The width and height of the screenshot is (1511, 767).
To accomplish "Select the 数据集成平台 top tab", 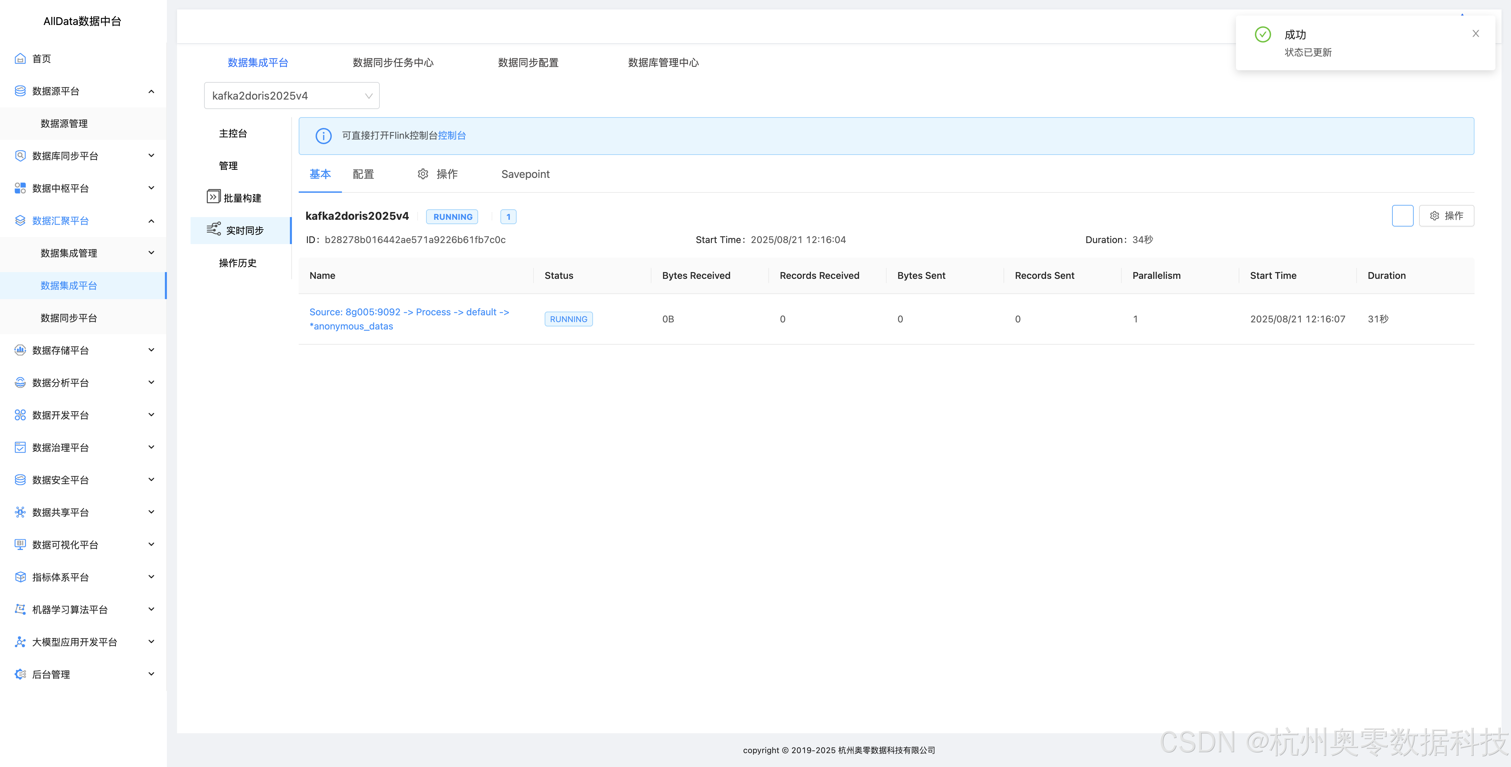I will [x=258, y=63].
